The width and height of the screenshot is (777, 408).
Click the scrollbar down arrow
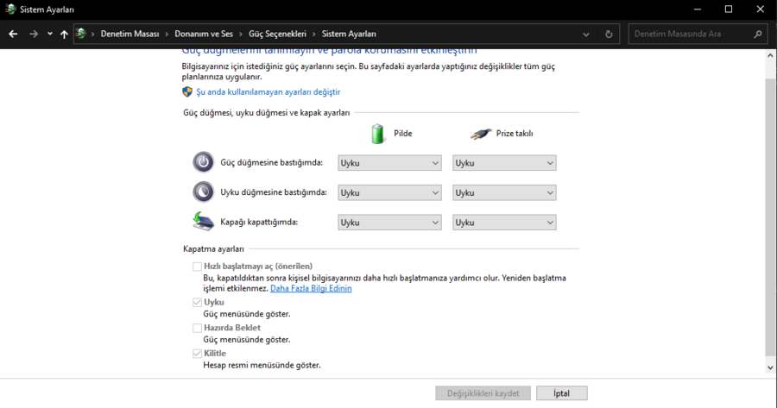pos(770,368)
